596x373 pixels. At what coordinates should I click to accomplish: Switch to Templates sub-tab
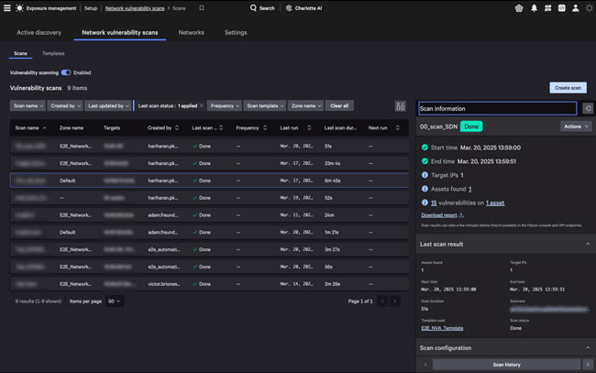pyautogui.click(x=53, y=53)
